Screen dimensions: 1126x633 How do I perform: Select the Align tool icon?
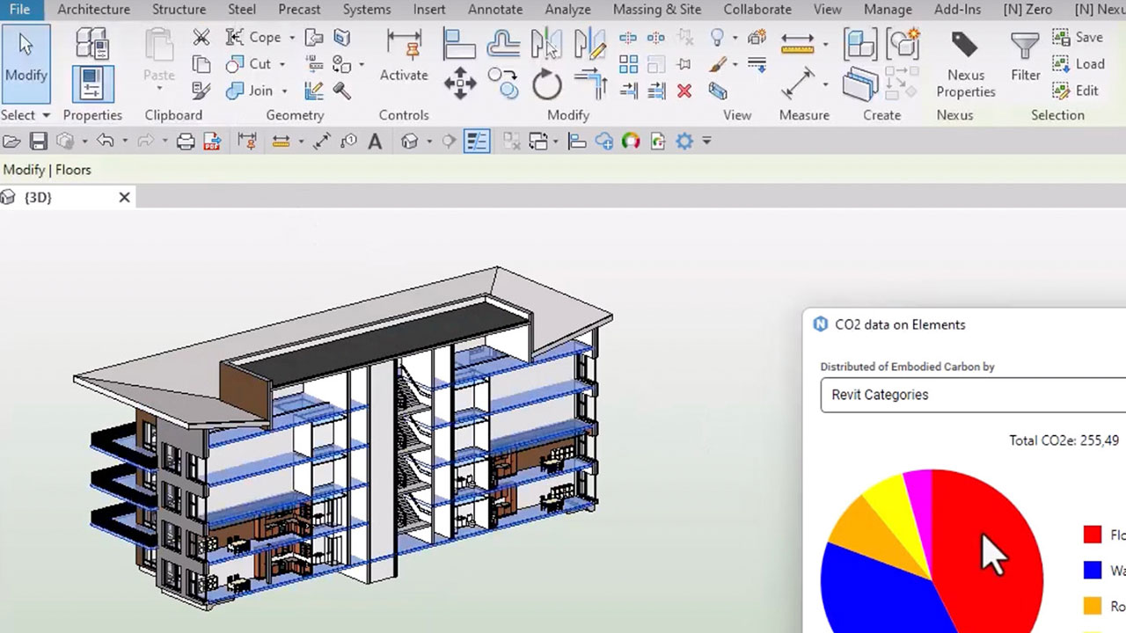pos(458,43)
